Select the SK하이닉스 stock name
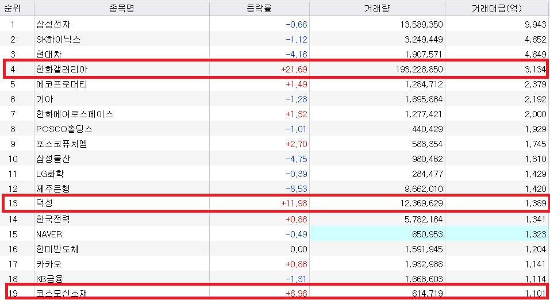This screenshot has width=550, height=300. point(58,39)
